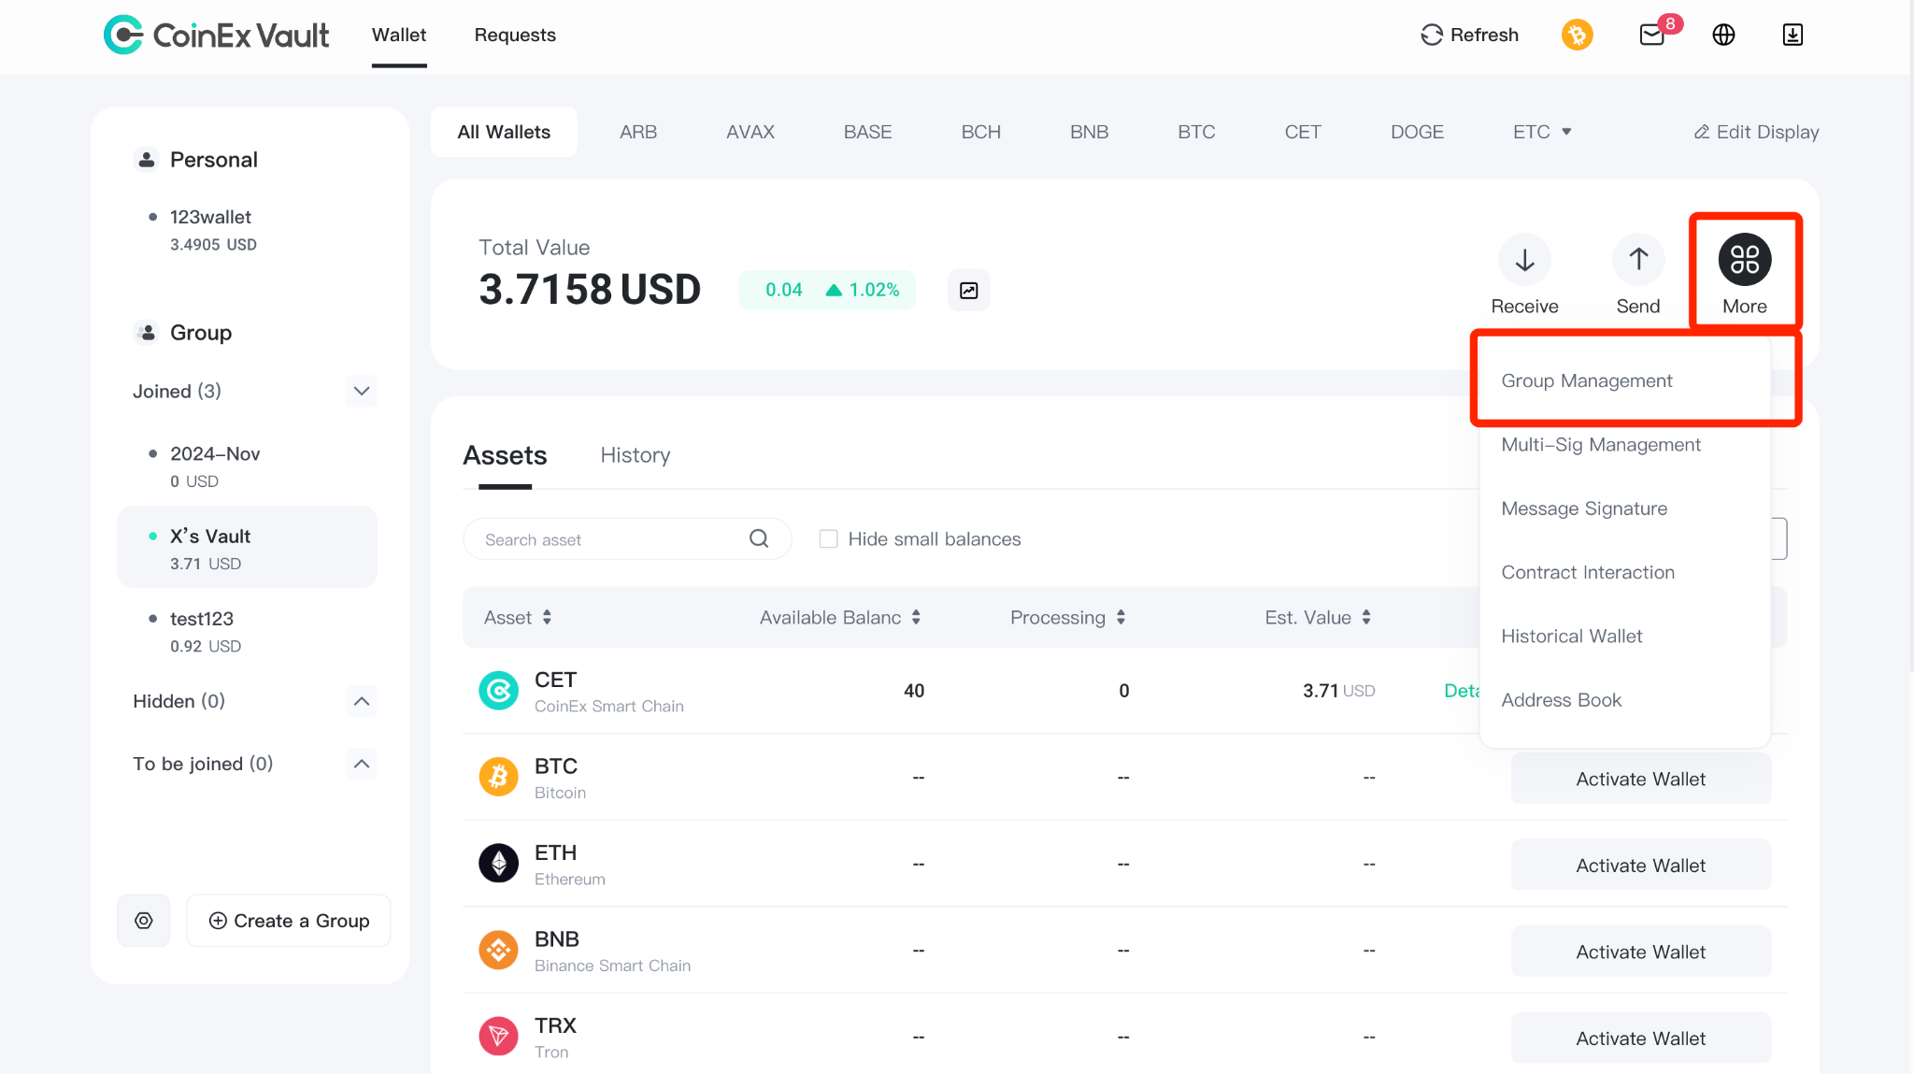The image size is (1914, 1074).
Task: Open the orange Bitcoin coin icon
Action: (x=1577, y=36)
